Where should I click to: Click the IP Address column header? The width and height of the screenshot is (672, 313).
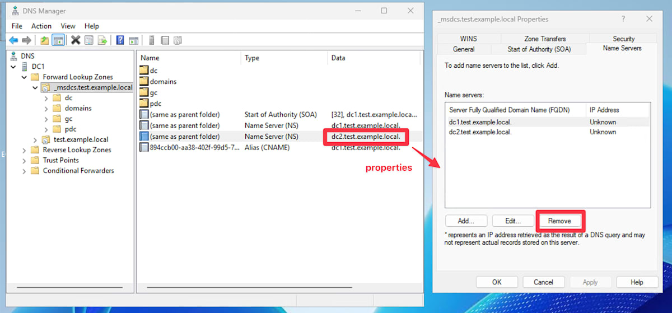point(618,110)
